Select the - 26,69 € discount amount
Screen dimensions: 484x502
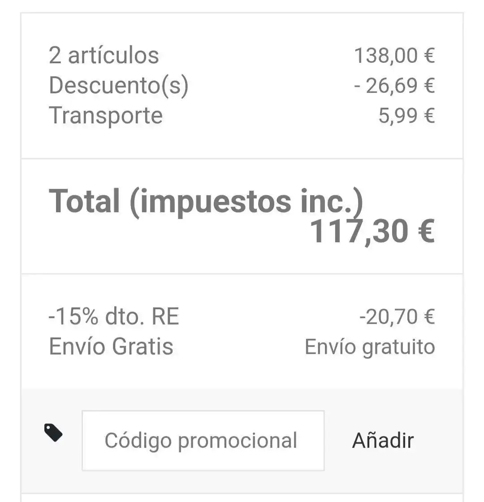394,85
